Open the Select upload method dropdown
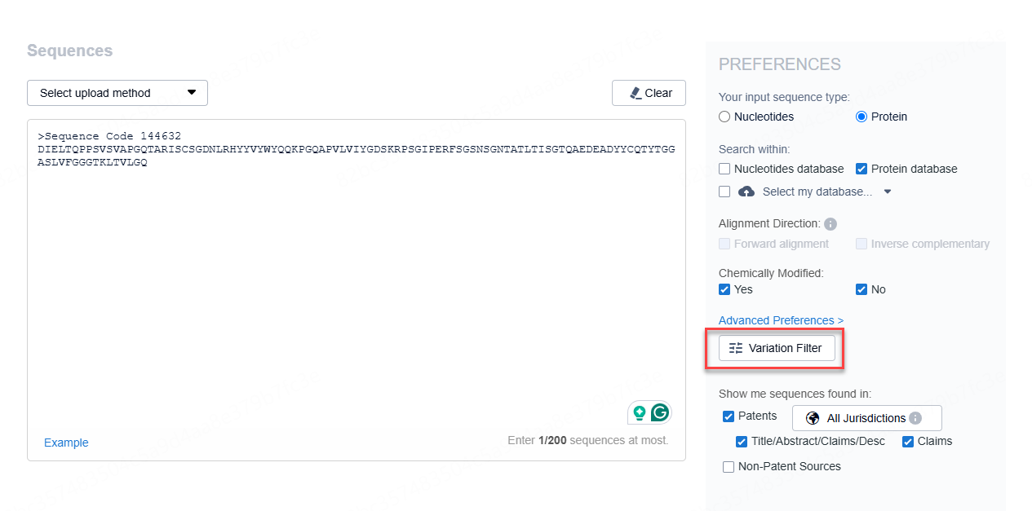Viewport: 1032px width, 511px height. (x=117, y=93)
